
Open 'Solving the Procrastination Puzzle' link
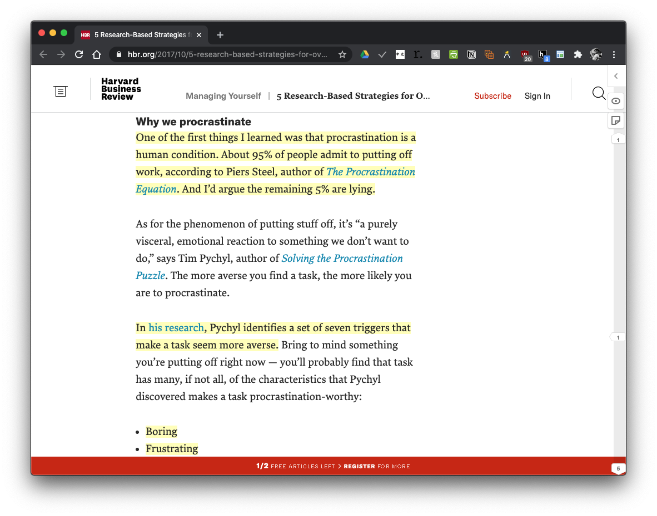[342, 259]
